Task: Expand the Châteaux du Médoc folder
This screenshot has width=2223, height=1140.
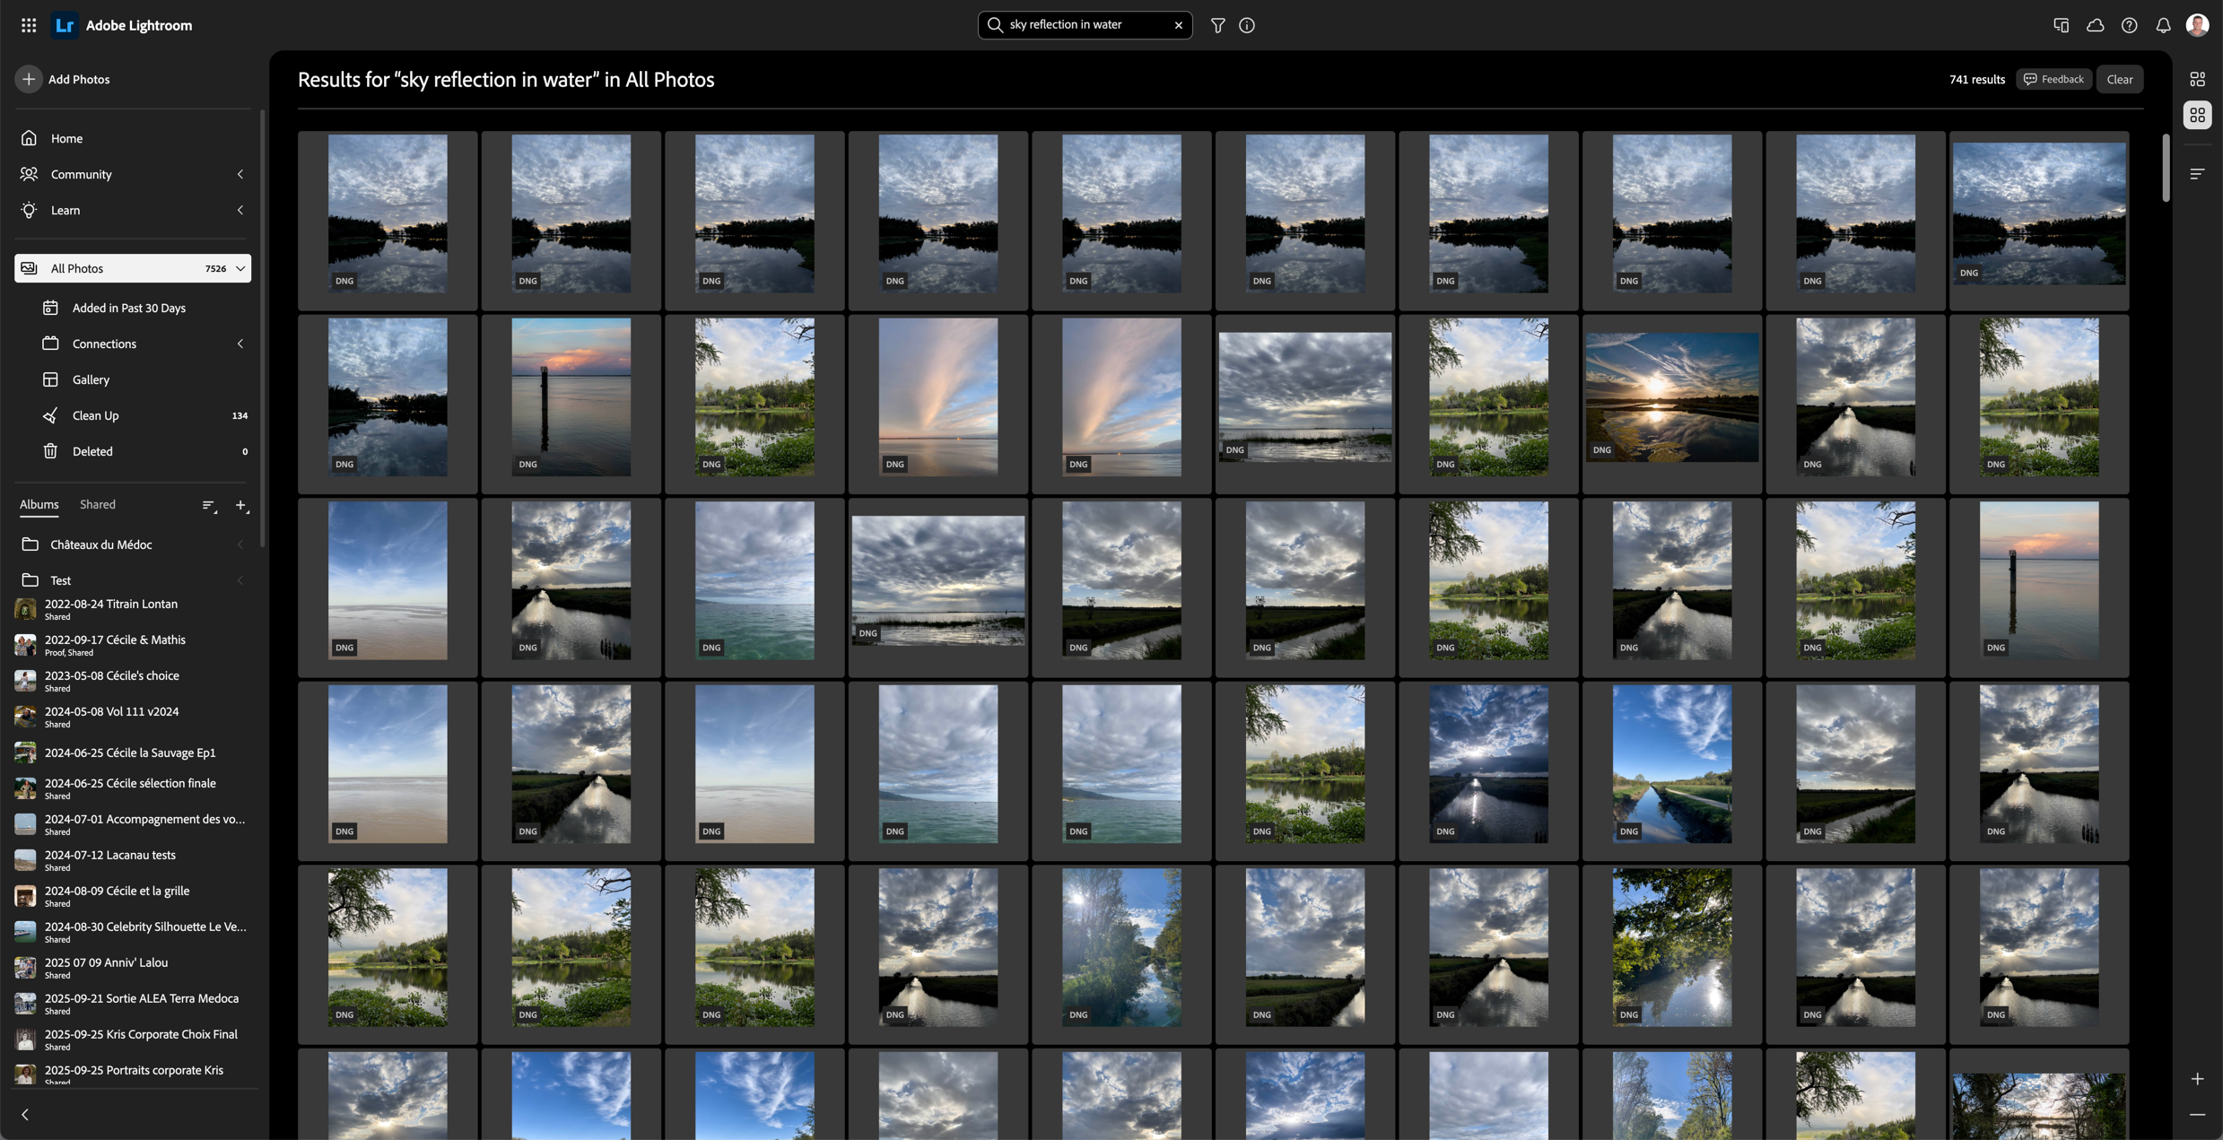Action: 240,544
